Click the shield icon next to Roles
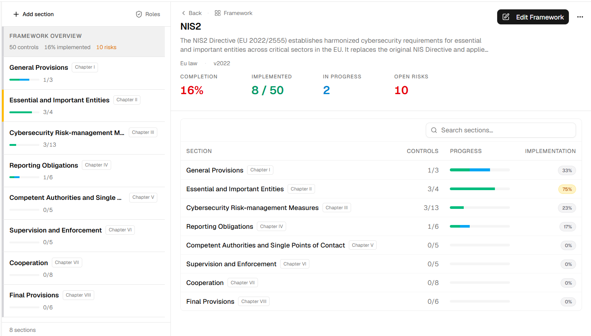Screen dimensions: 591x336 coord(139,14)
